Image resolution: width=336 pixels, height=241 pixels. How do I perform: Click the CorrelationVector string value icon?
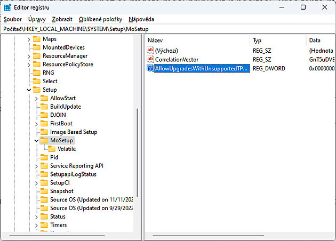tap(150, 59)
